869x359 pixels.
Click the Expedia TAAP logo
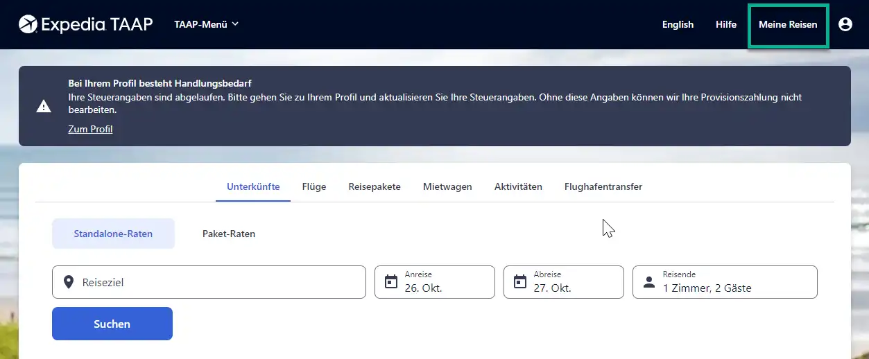point(86,24)
